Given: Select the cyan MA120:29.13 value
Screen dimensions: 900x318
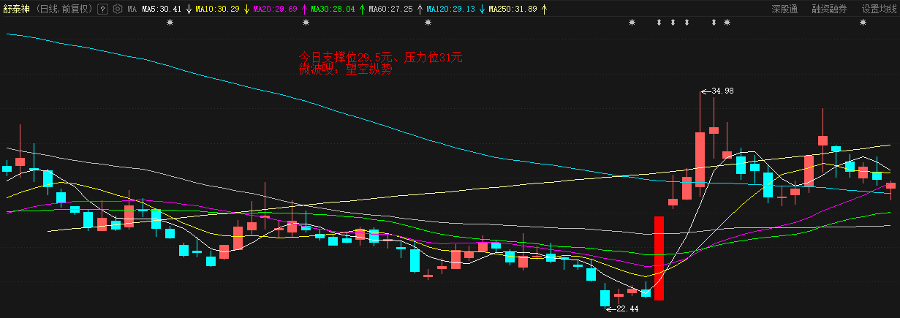Looking at the screenshot, I should coord(450,10).
